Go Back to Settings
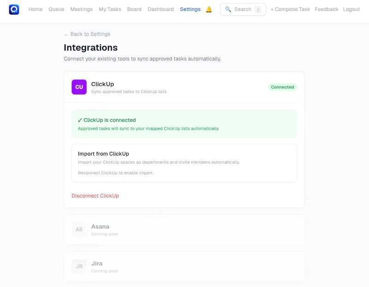 [87, 34]
